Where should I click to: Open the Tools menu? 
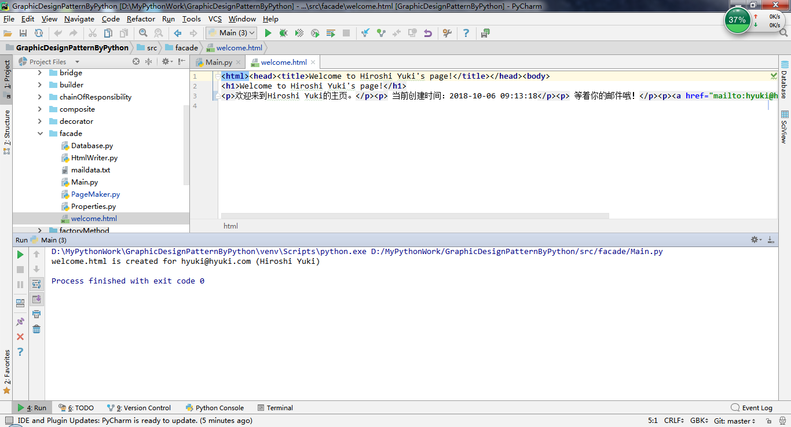tap(192, 19)
